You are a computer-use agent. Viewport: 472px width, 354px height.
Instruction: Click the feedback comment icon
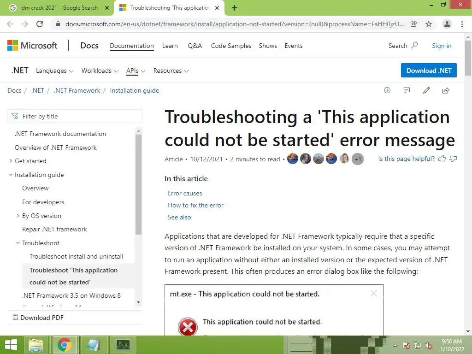(407, 90)
